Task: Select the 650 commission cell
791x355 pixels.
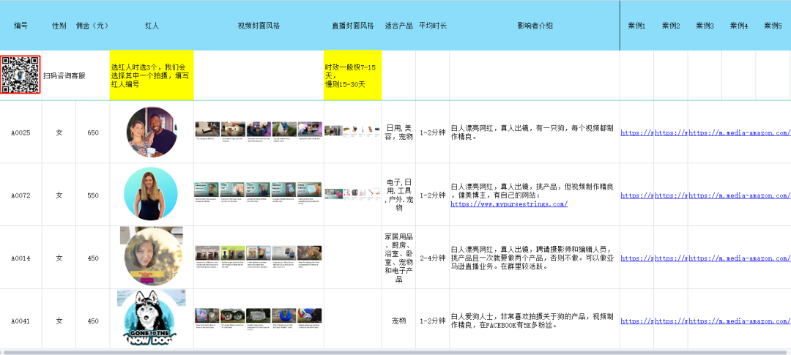Action: (x=93, y=132)
